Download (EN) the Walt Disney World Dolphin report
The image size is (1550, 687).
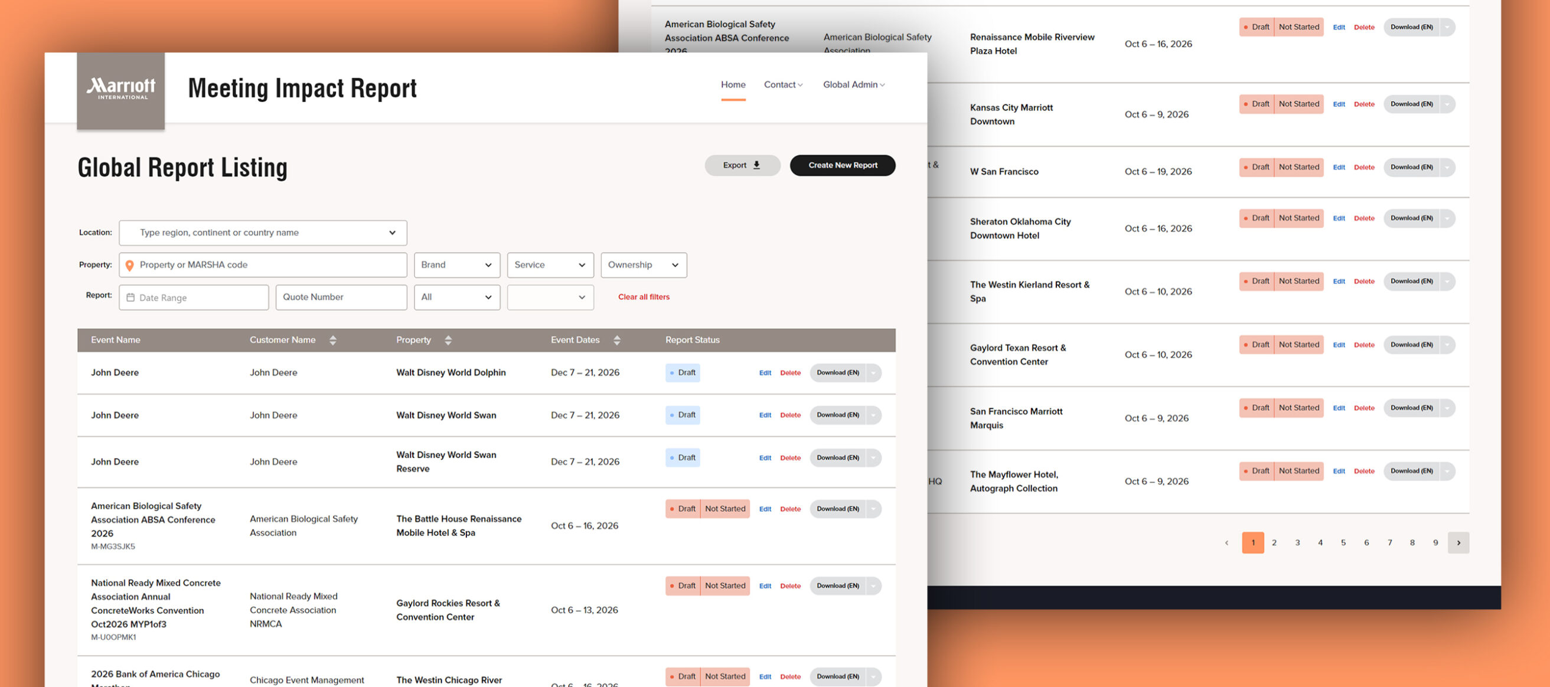(x=837, y=373)
